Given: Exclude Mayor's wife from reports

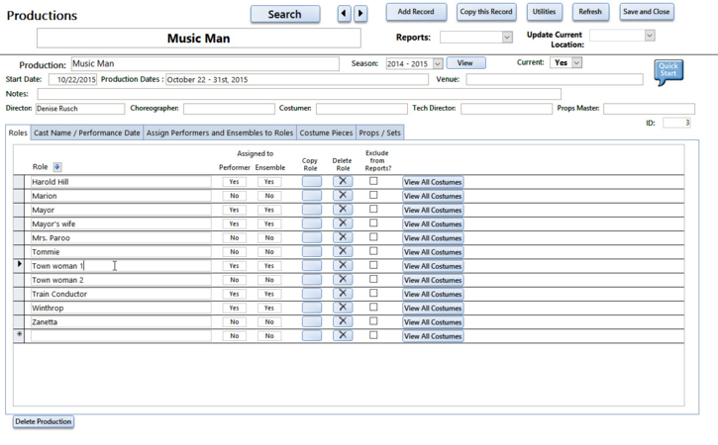Looking at the screenshot, I should coord(373,223).
